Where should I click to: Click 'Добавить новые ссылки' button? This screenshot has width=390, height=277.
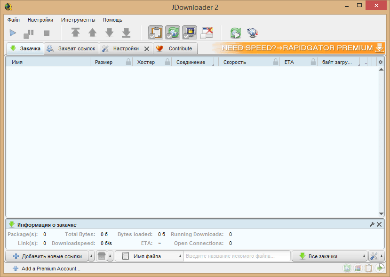pyautogui.click(x=46, y=256)
